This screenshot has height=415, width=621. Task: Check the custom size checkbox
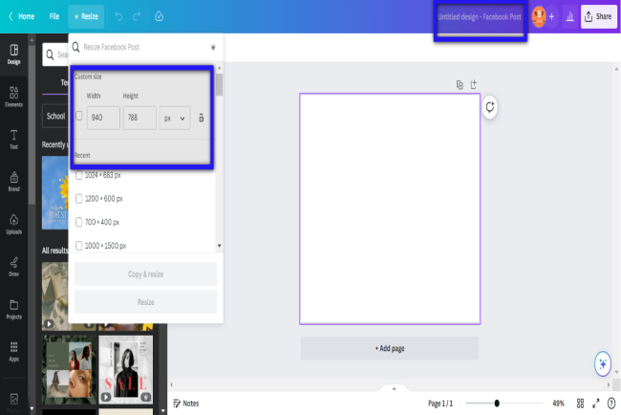coord(79,117)
